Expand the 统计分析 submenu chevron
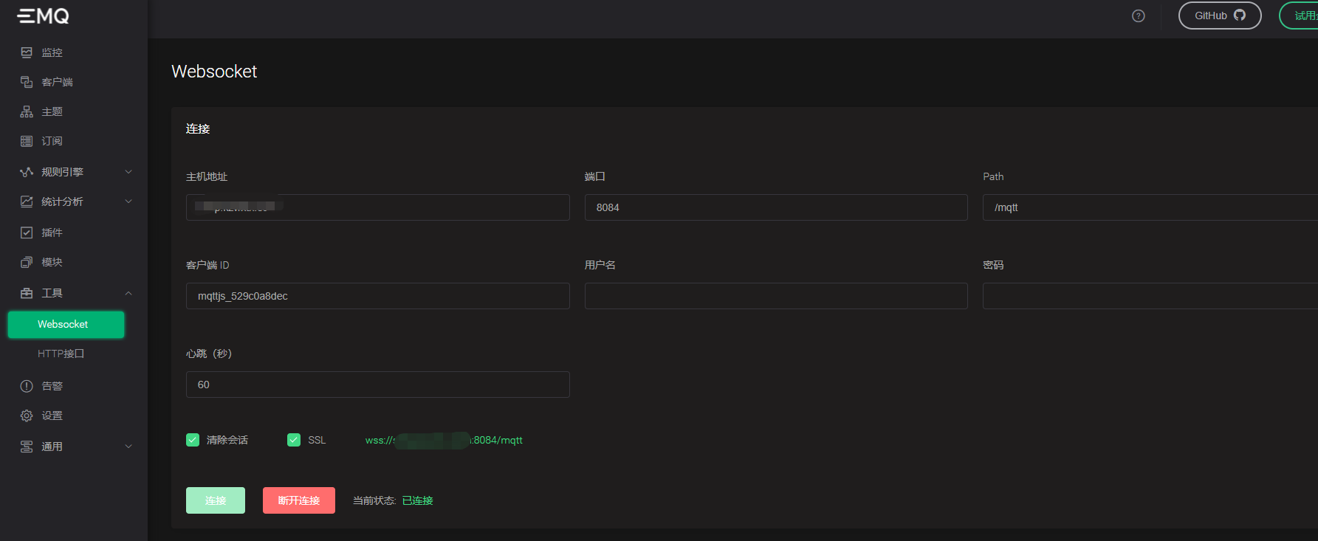Image resolution: width=1318 pixels, height=541 pixels. [128, 201]
